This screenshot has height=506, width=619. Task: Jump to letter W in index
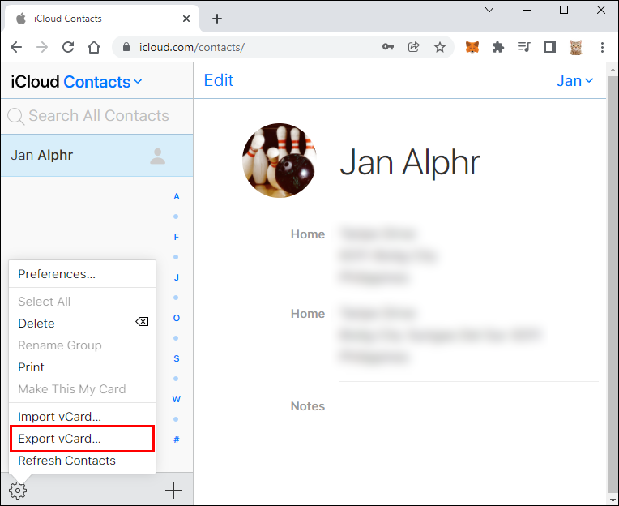[177, 399]
